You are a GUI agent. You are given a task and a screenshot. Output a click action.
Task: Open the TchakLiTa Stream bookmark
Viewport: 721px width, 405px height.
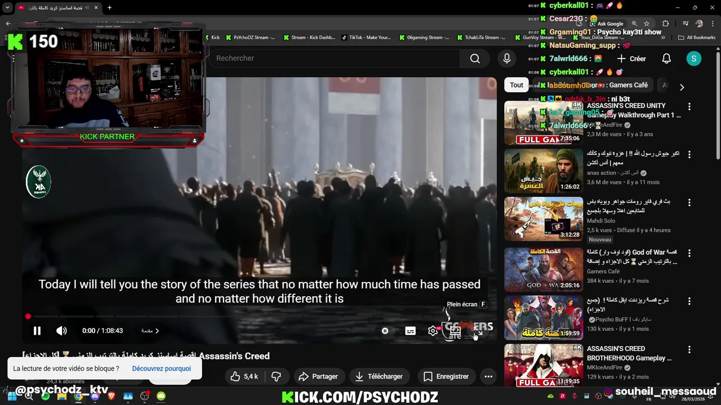482,38
